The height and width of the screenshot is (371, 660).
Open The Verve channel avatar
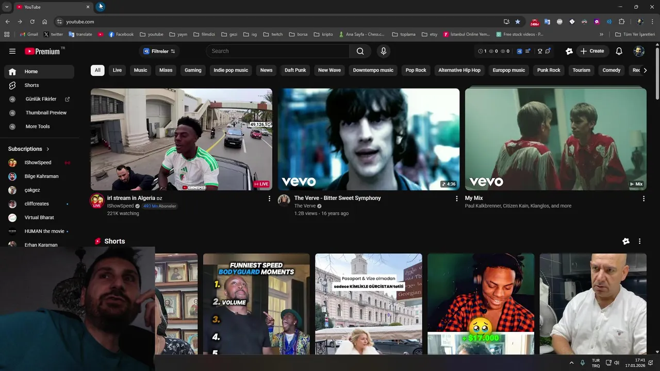pyautogui.click(x=284, y=200)
